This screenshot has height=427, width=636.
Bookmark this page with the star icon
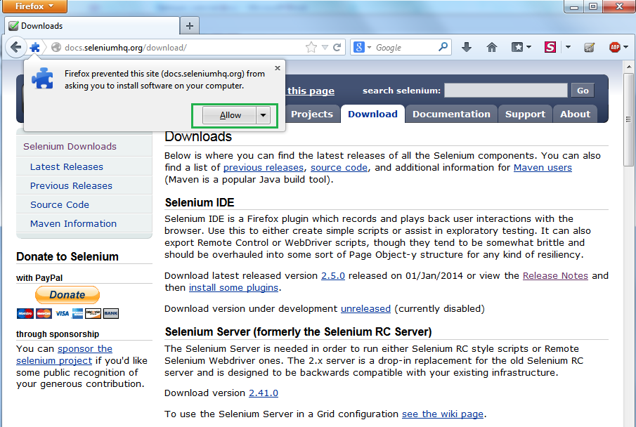pyautogui.click(x=311, y=48)
